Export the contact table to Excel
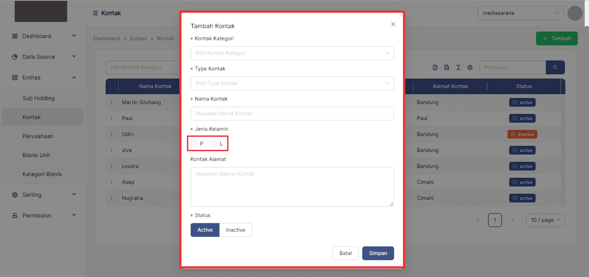This screenshot has height=277, width=589. 446,67
